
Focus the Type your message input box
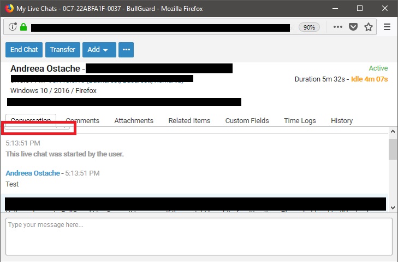199,236
